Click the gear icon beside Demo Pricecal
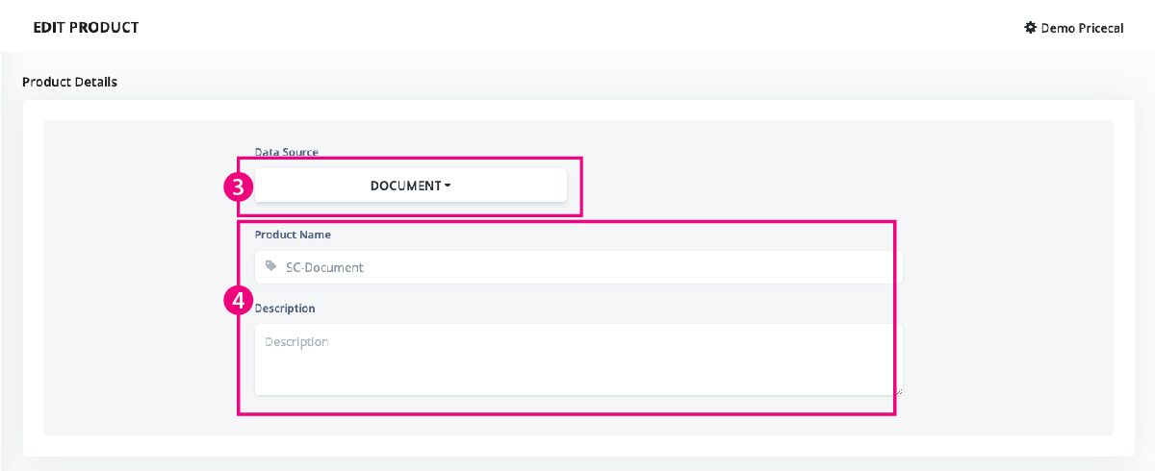The image size is (1155, 471). pyautogui.click(x=1030, y=28)
